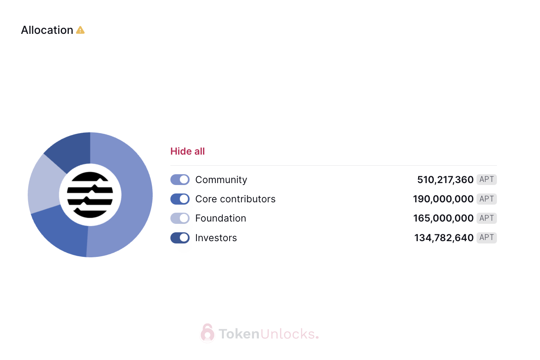This screenshot has width=540, height=360.
Task: Turn off the Foundation allocation toggle
Action: [x=180, y=218]
